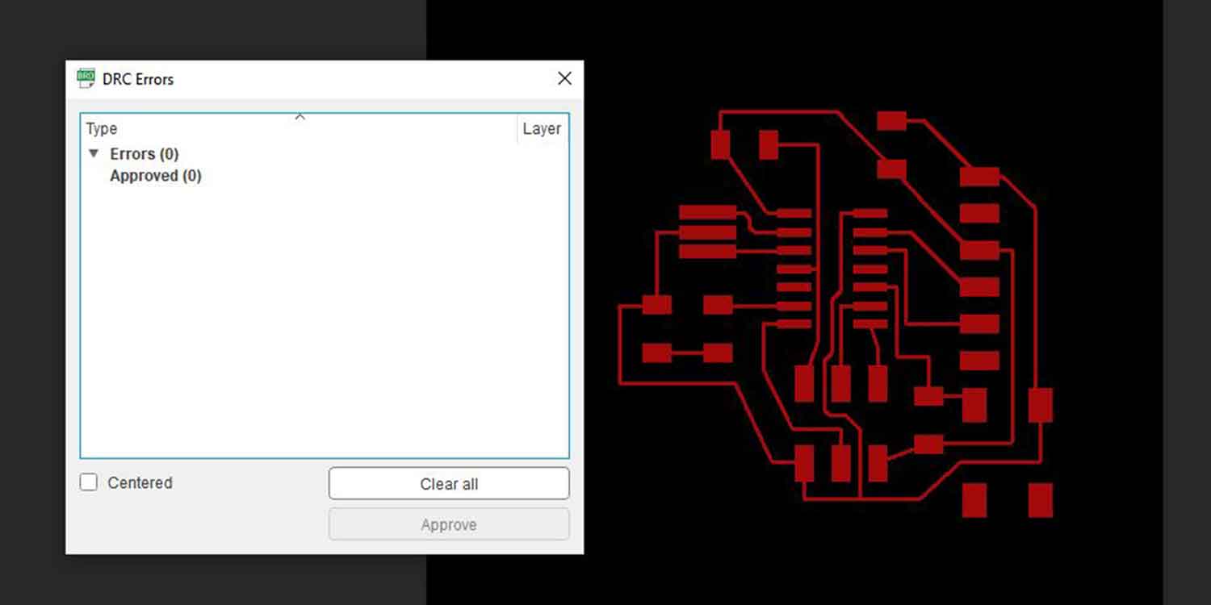The height and width of the screenshot is (605, 1211).
Task: Click the sort arrow above the list
Action: pyautogui.click(x=300, y=117)
